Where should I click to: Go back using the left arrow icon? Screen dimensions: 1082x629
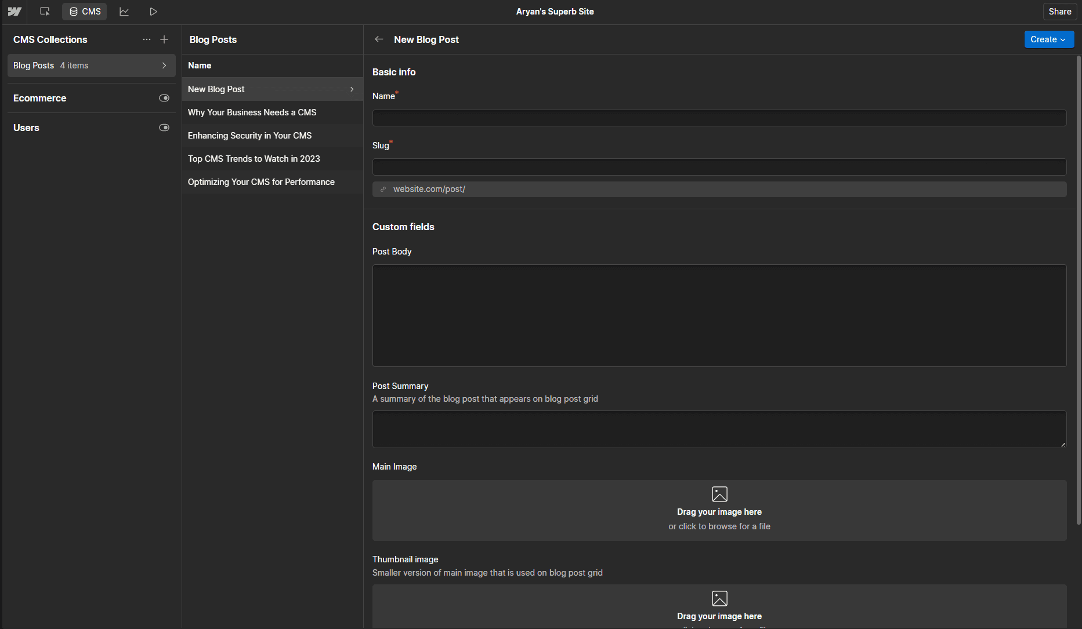click(x=379, y=39)
